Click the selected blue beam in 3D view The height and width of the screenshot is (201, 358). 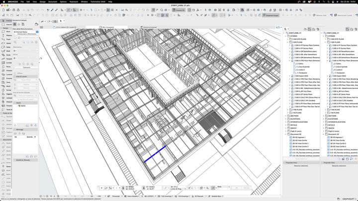(155, 154)
